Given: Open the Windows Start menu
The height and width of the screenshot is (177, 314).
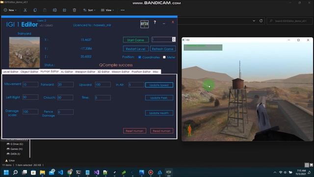Looking at the screenshot, I should click(6, 173).
